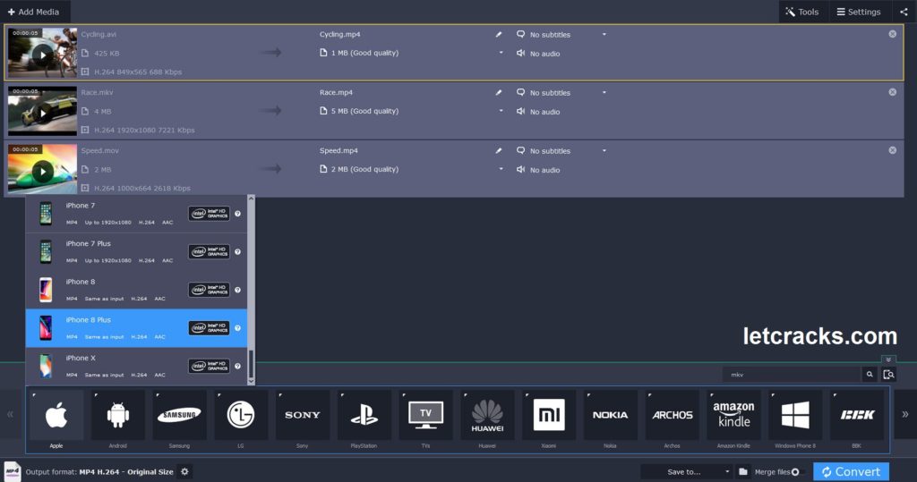The image size is (917, 482).
Task: Select the iPhone 8 preset
Action: point(136,290)
